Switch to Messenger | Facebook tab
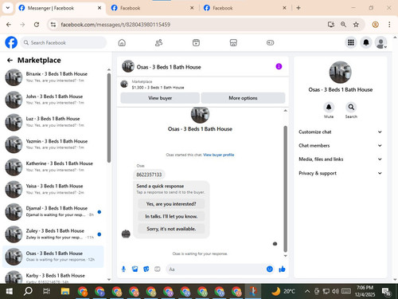 coord(60,8)
